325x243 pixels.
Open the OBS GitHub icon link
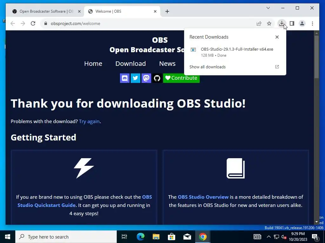[157, 78]
